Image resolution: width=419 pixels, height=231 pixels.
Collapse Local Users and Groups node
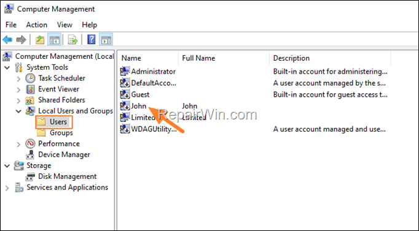click(18, 112)
